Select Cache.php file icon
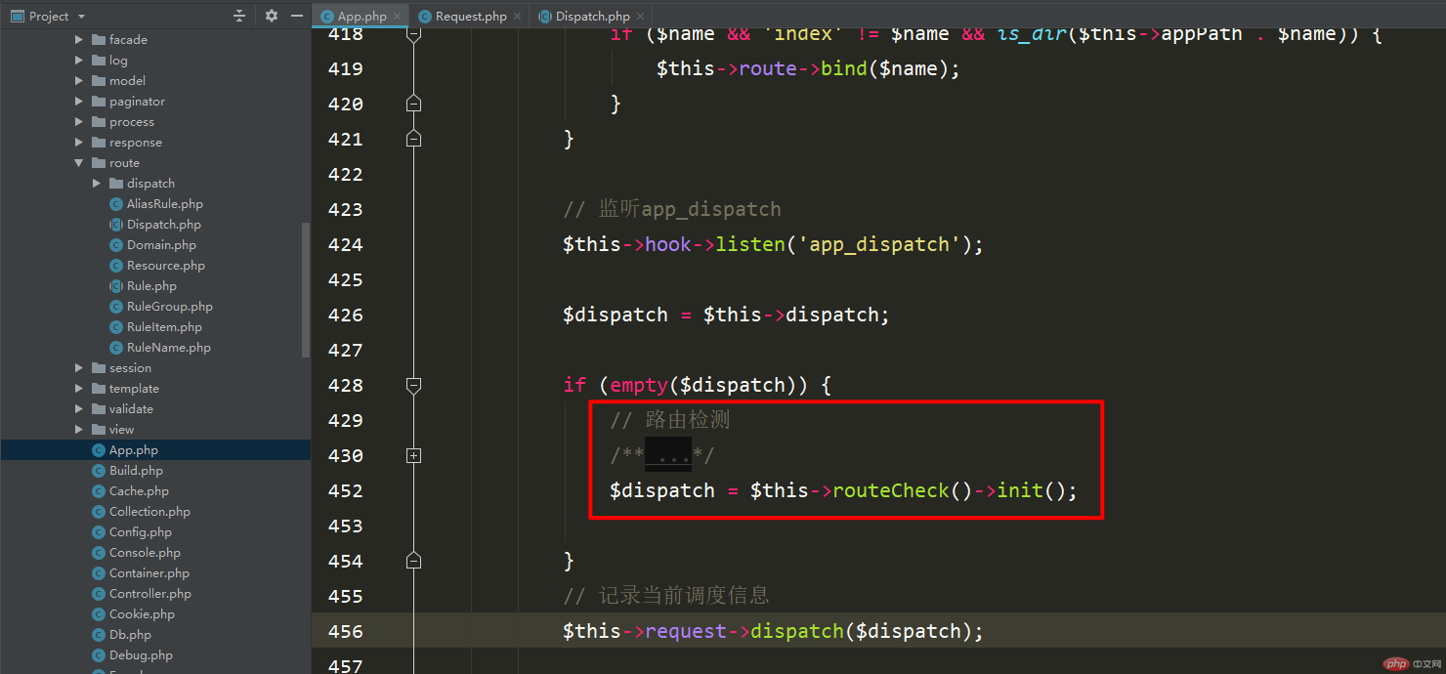The image size is (1446, 674). click(99, 491)
